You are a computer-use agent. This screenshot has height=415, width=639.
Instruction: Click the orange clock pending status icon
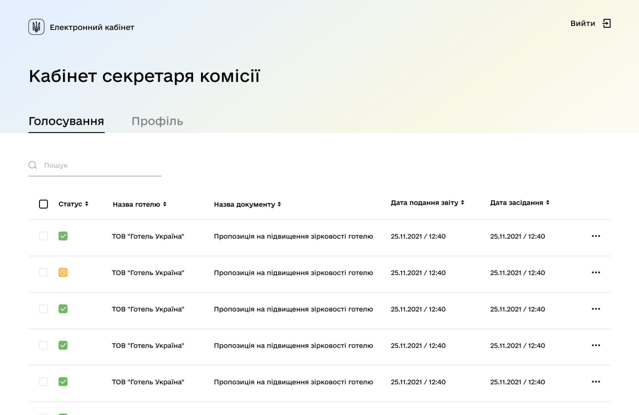click(x=63, y=272)
